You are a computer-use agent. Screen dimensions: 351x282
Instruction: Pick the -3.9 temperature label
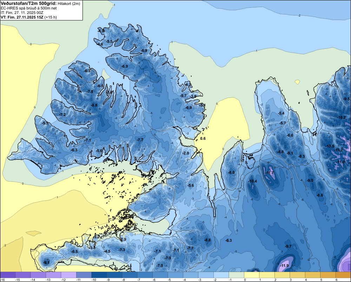[x=194, y=96]
